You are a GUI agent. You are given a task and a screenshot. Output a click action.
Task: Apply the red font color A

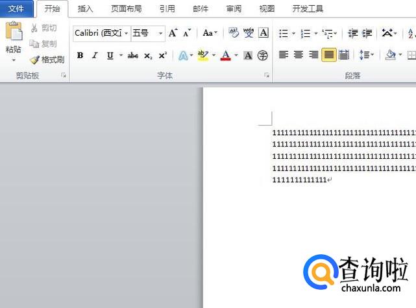pos(225,55)
